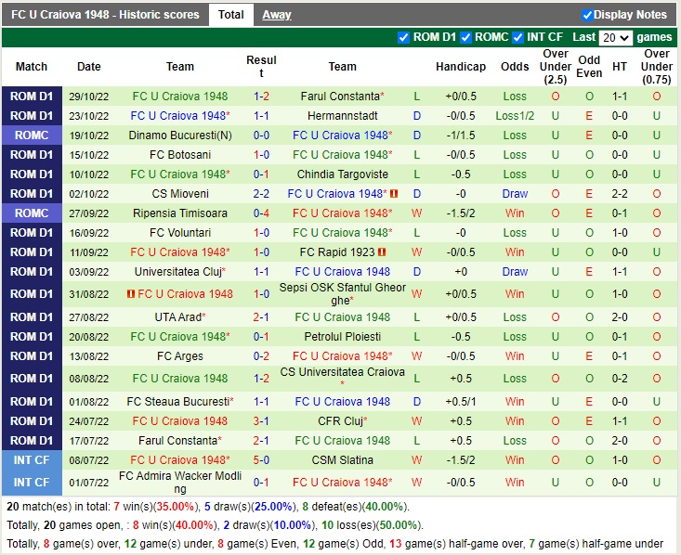Click date 24/07/22 in the table
The width and height of the screenshot is (681, 555).
click(x=89, y=421)
